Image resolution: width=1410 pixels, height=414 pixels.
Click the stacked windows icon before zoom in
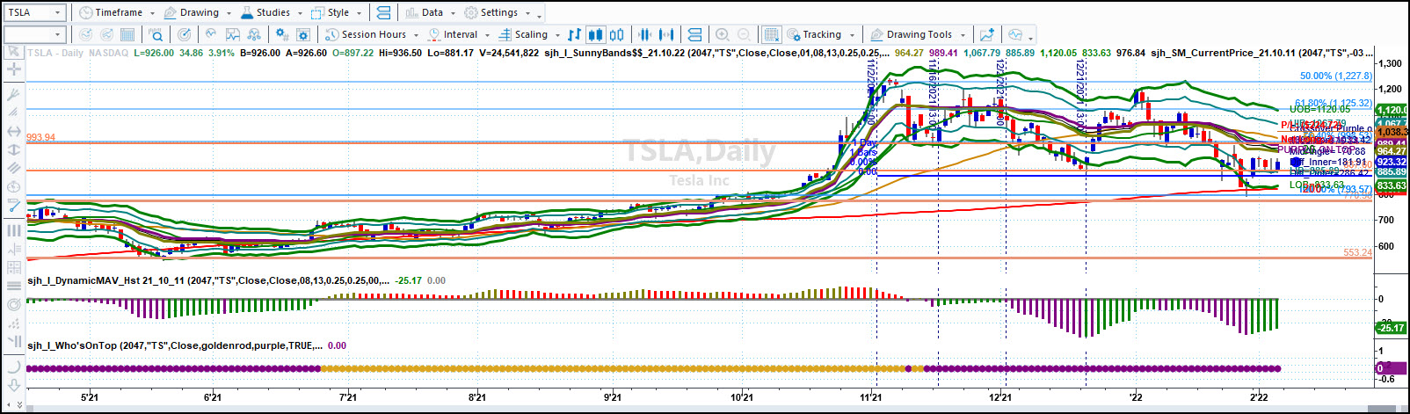(x=694, y=35)
